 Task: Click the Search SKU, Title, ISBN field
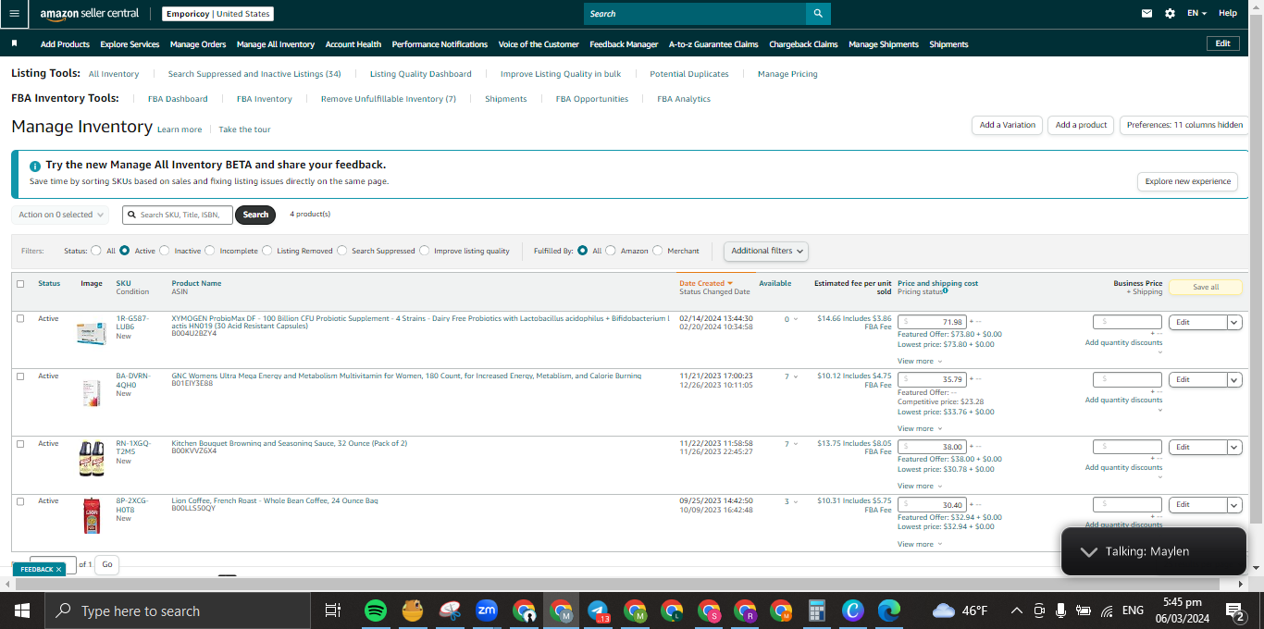pyautogui.click(x=178, y=215)
